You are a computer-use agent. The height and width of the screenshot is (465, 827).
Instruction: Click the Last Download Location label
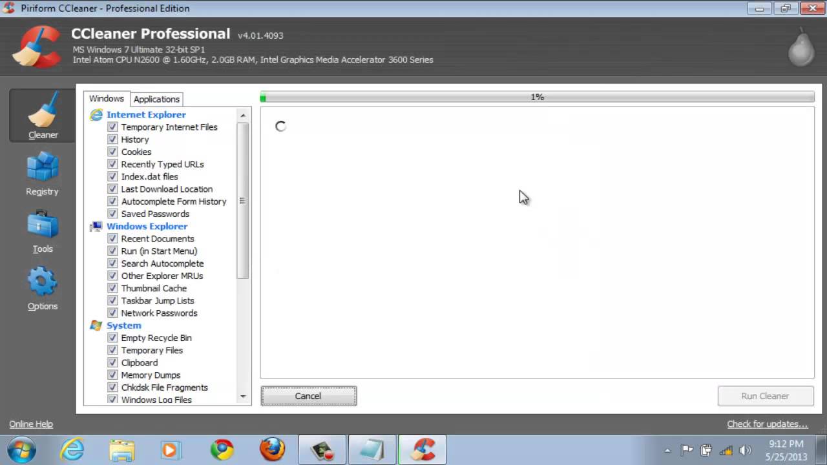[x=167, y=189]
